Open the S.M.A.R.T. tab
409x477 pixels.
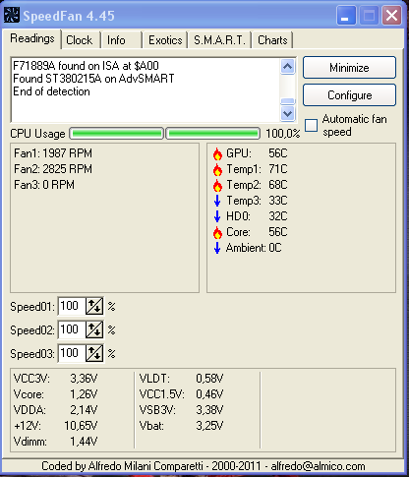[219, 40]
